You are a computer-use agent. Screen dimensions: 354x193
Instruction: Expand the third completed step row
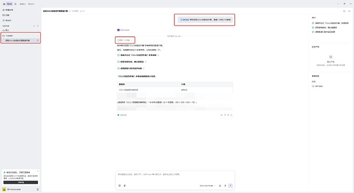(x=131, y=68)
